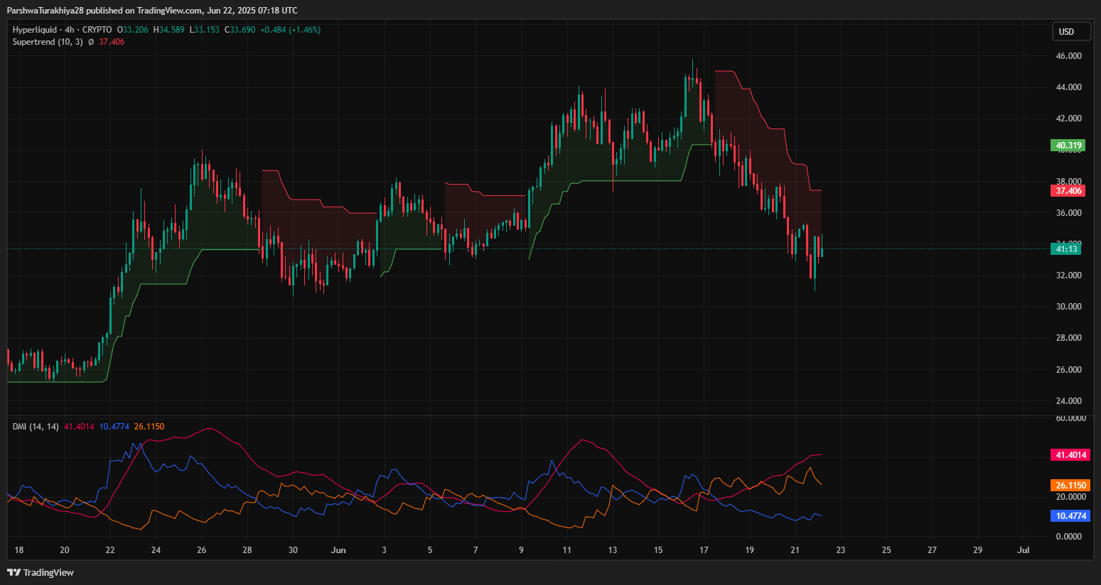The image size is (1101, 585).
Task: Click the 17 label on the date axis
Action: (x=704, y=550)
